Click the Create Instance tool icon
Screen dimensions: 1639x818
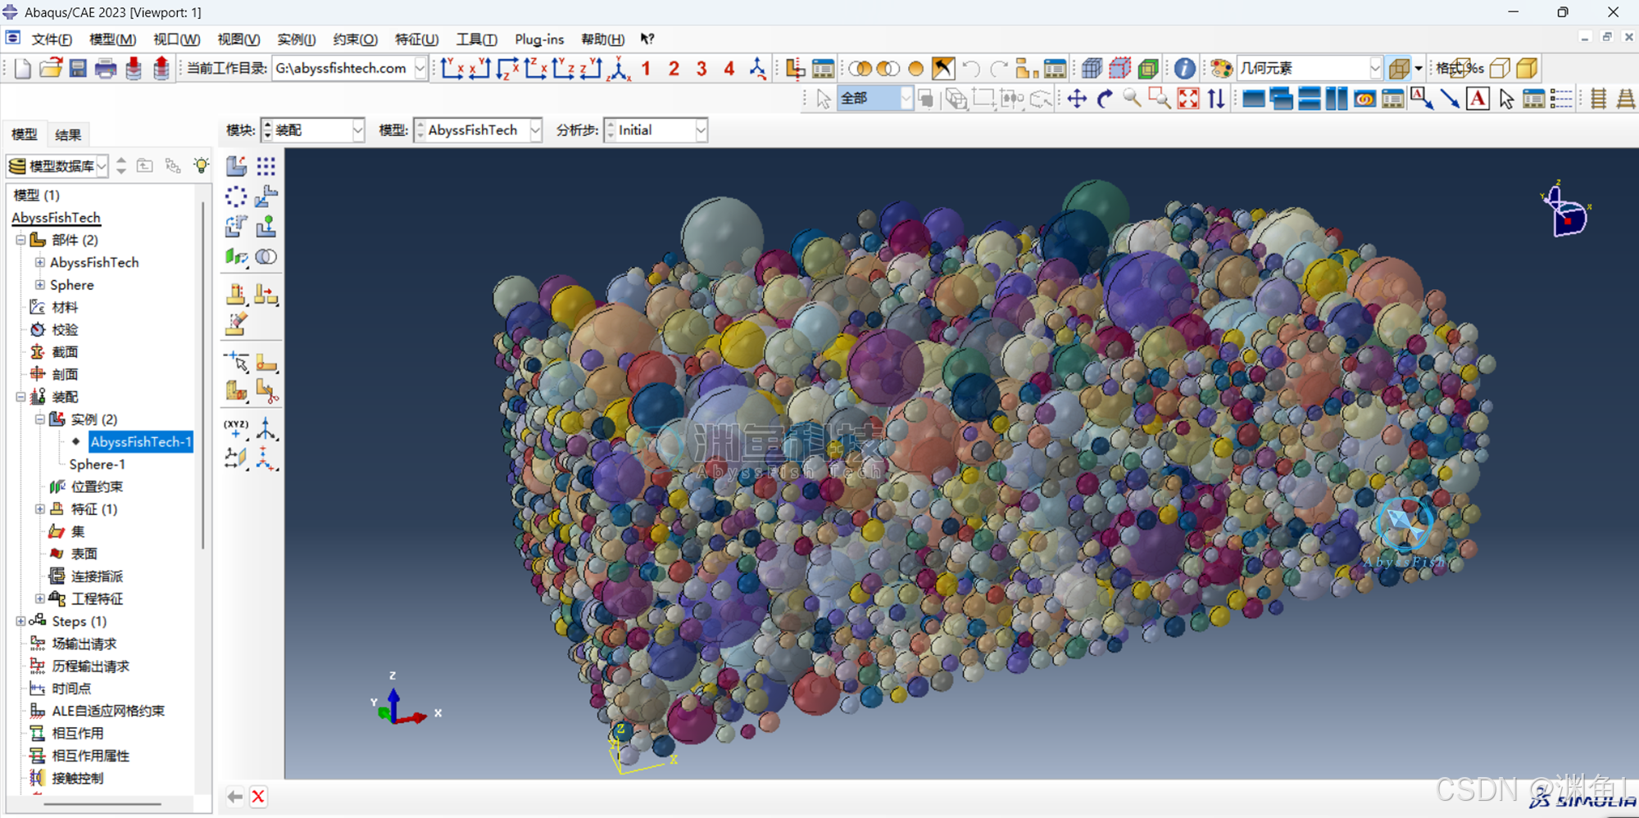236,166
